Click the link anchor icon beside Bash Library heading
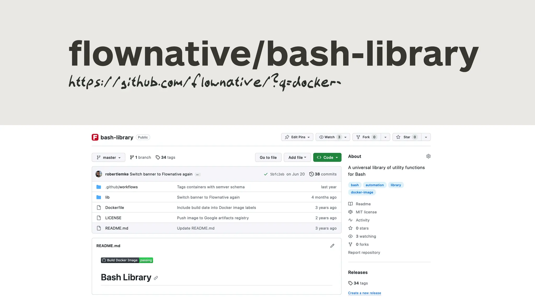This screenshot has height=301, width=535. [156, 278]
